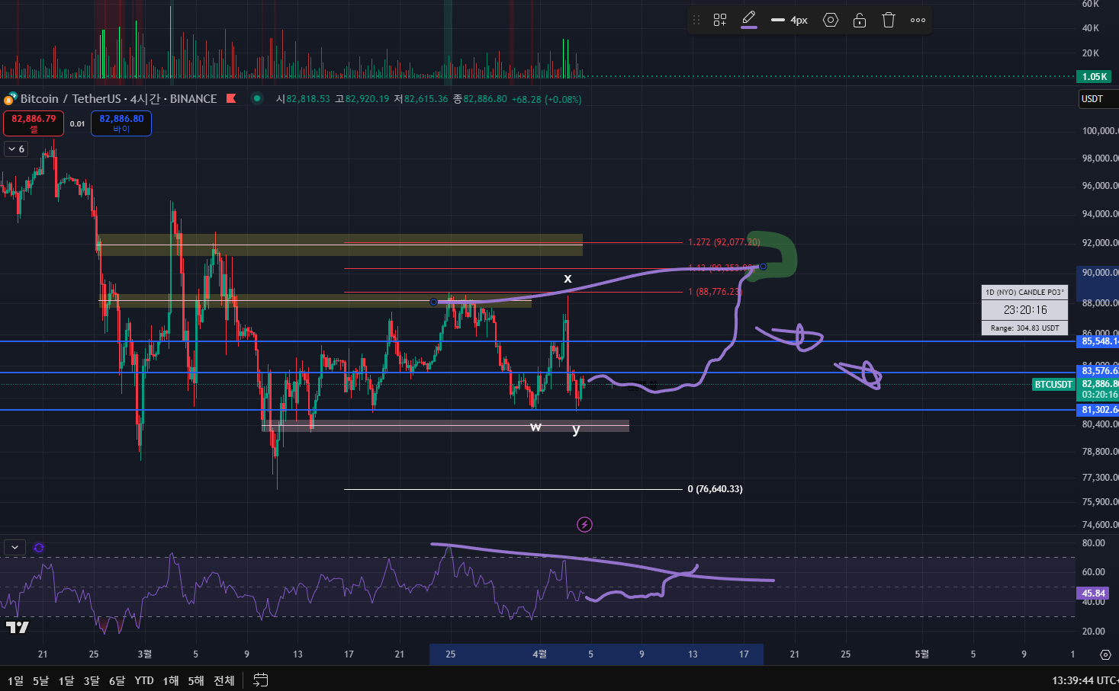This screenshot has height=691, width=1119.
Task: Click the TradingView logo
Action: 18,627
